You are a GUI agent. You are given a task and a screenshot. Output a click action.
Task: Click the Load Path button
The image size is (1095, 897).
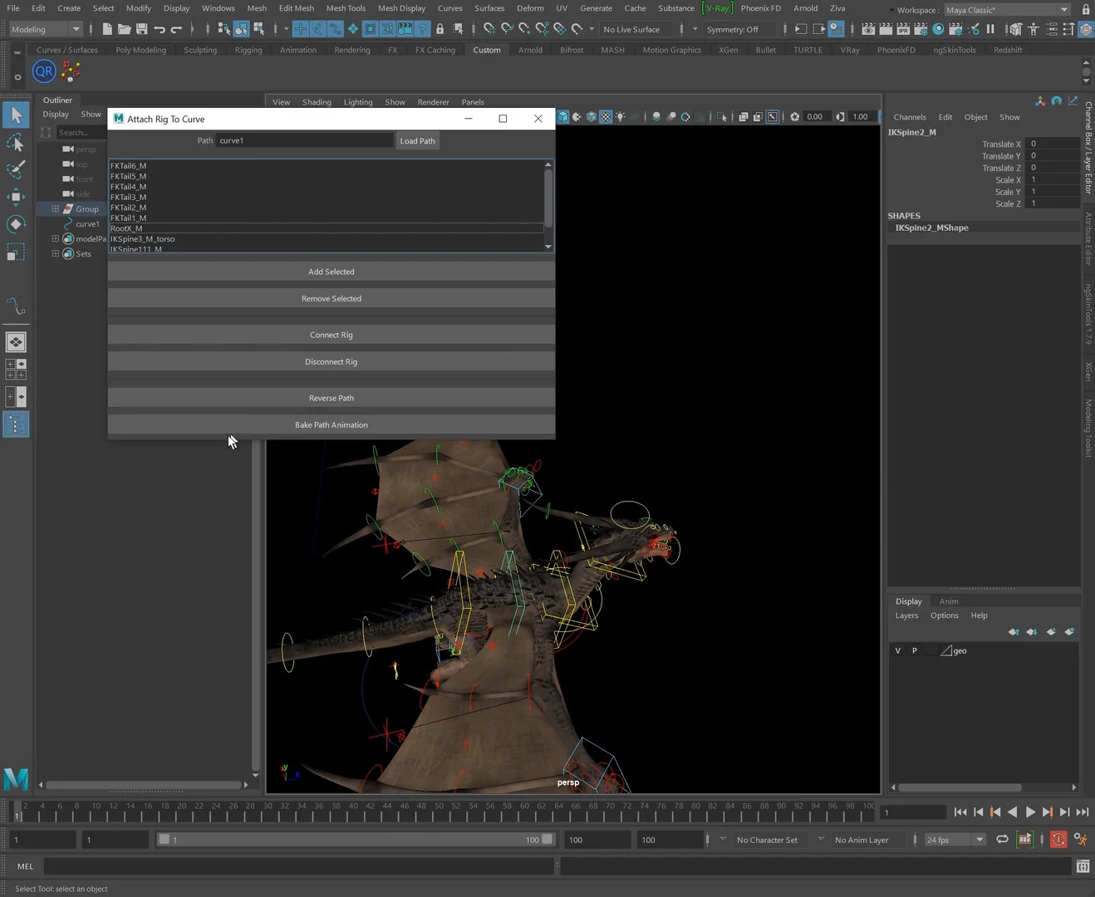pos(417,140)
